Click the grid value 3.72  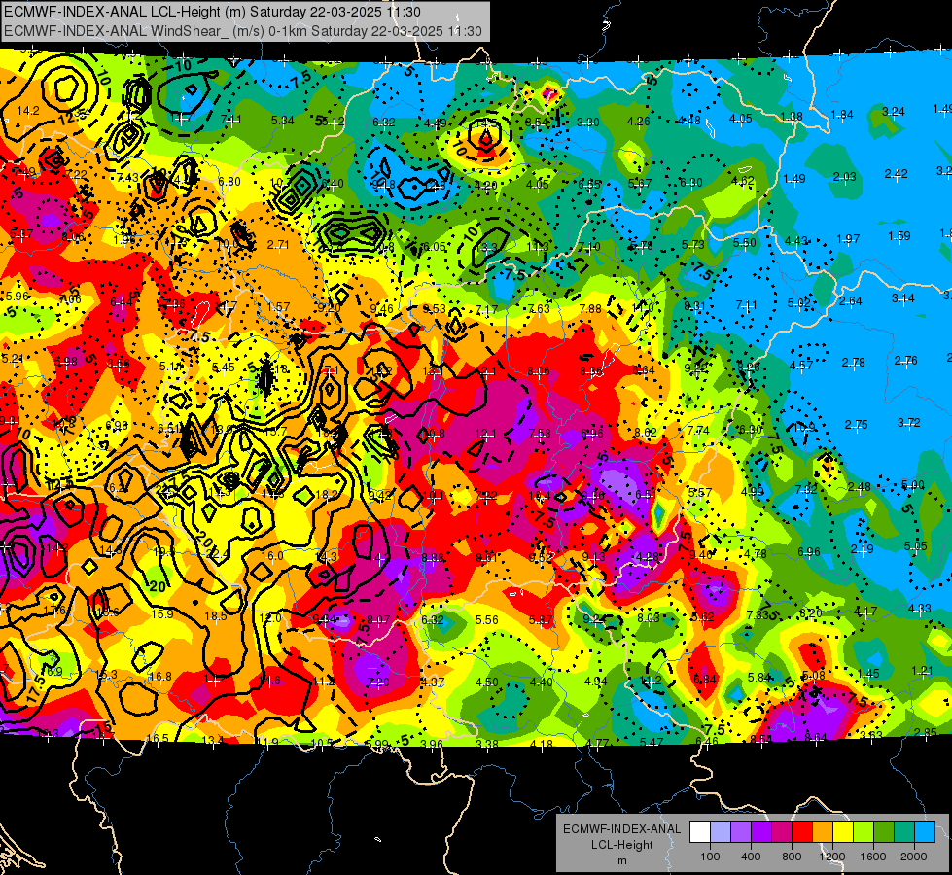(x=909, y=422)
